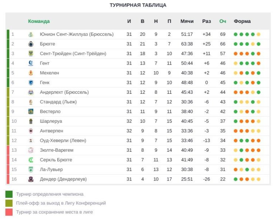Click the Гент club logo

[x=31, y=63]
